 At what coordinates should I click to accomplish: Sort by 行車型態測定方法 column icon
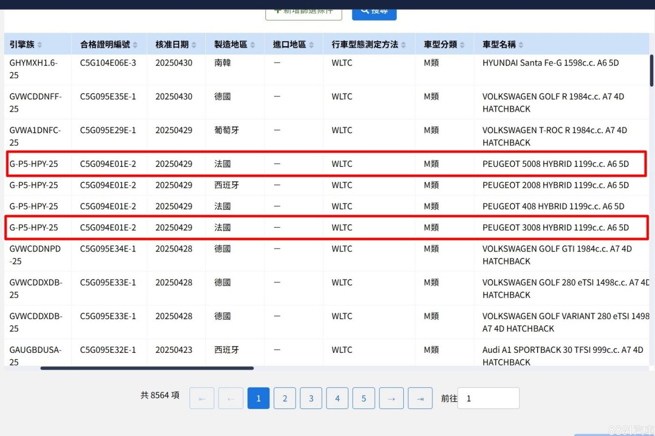404,45
